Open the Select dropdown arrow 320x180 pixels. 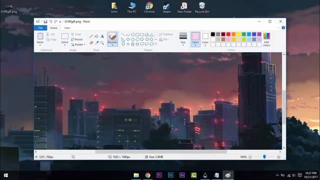64,45
